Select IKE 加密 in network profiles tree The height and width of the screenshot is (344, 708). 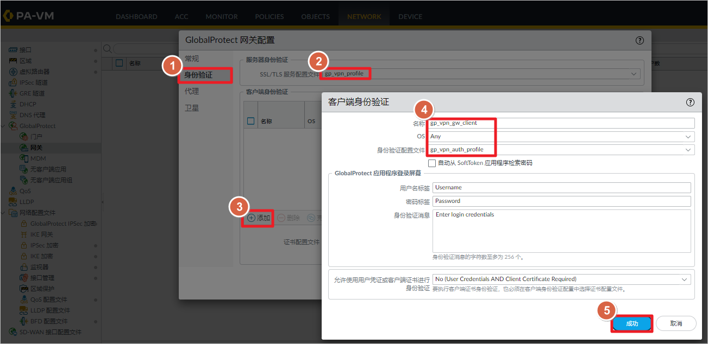(x=41, y=256)
